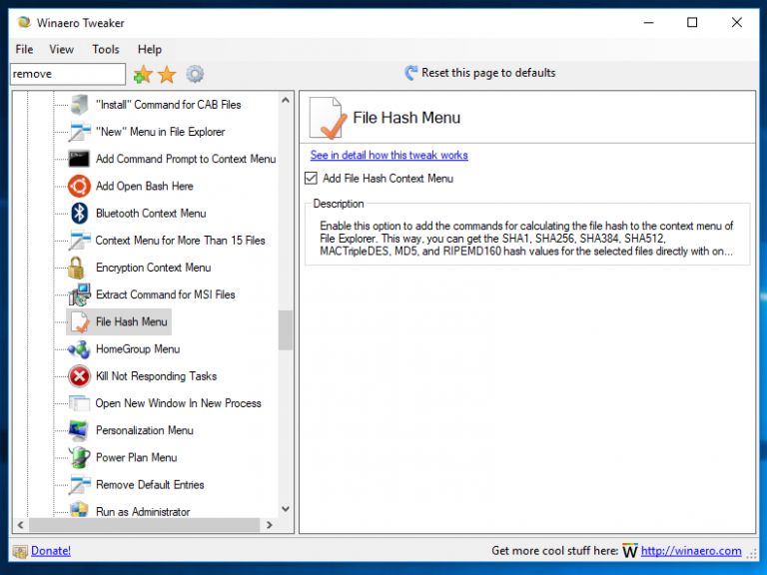This screenshot has height=575, width=767.
Task: Select Power Plan Menu entry
Action: click(x=136, y=457)
